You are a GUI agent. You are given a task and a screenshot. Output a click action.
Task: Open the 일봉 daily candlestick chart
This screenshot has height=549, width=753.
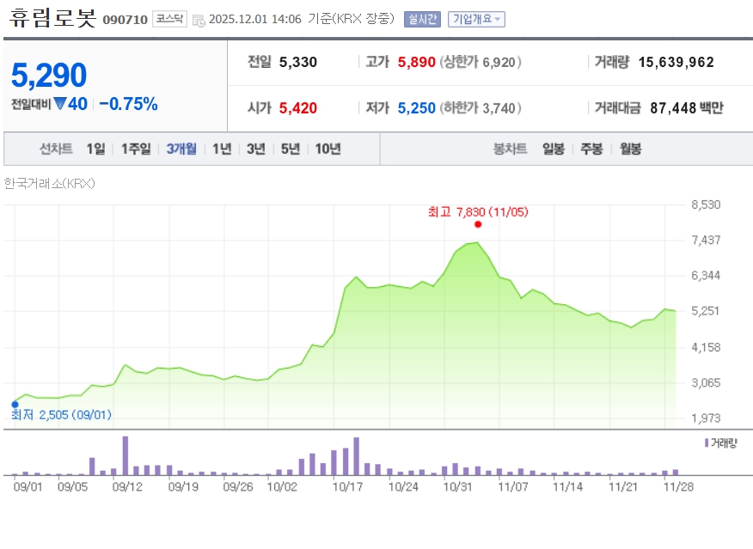tap(554, 149)
